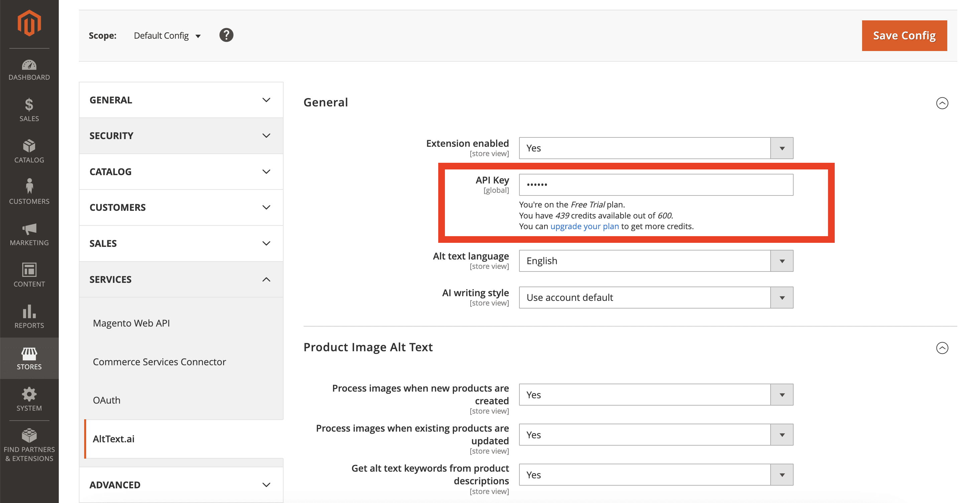Open the Alt text language dropdown
The image size is (976, 503).
(x=655, y=261)
